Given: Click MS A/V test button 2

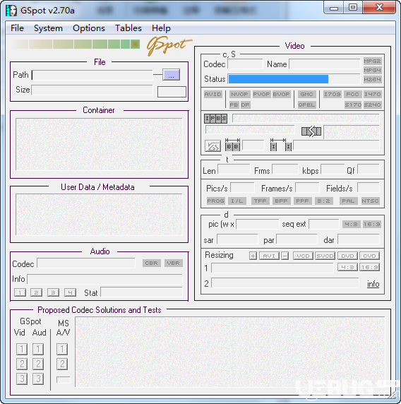Looking at the screenshot, I should pos(62,364).
